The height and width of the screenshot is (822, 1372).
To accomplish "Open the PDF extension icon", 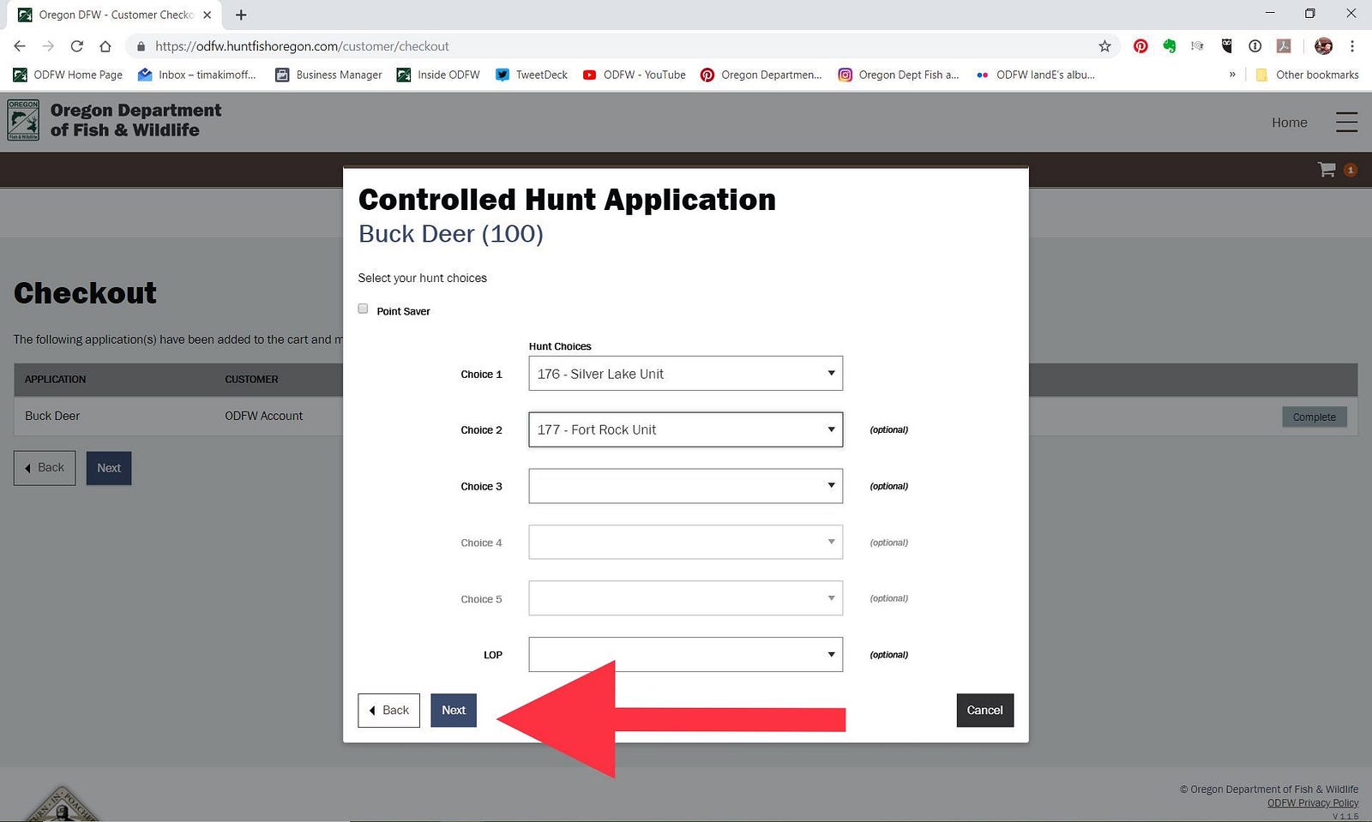I will 1284,46.
